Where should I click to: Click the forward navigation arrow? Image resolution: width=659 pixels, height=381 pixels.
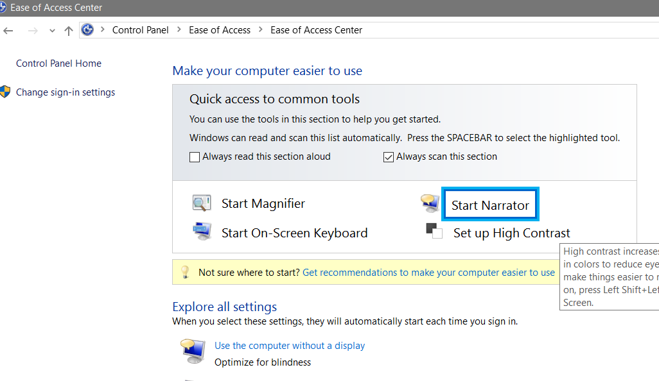coord(33,30)
